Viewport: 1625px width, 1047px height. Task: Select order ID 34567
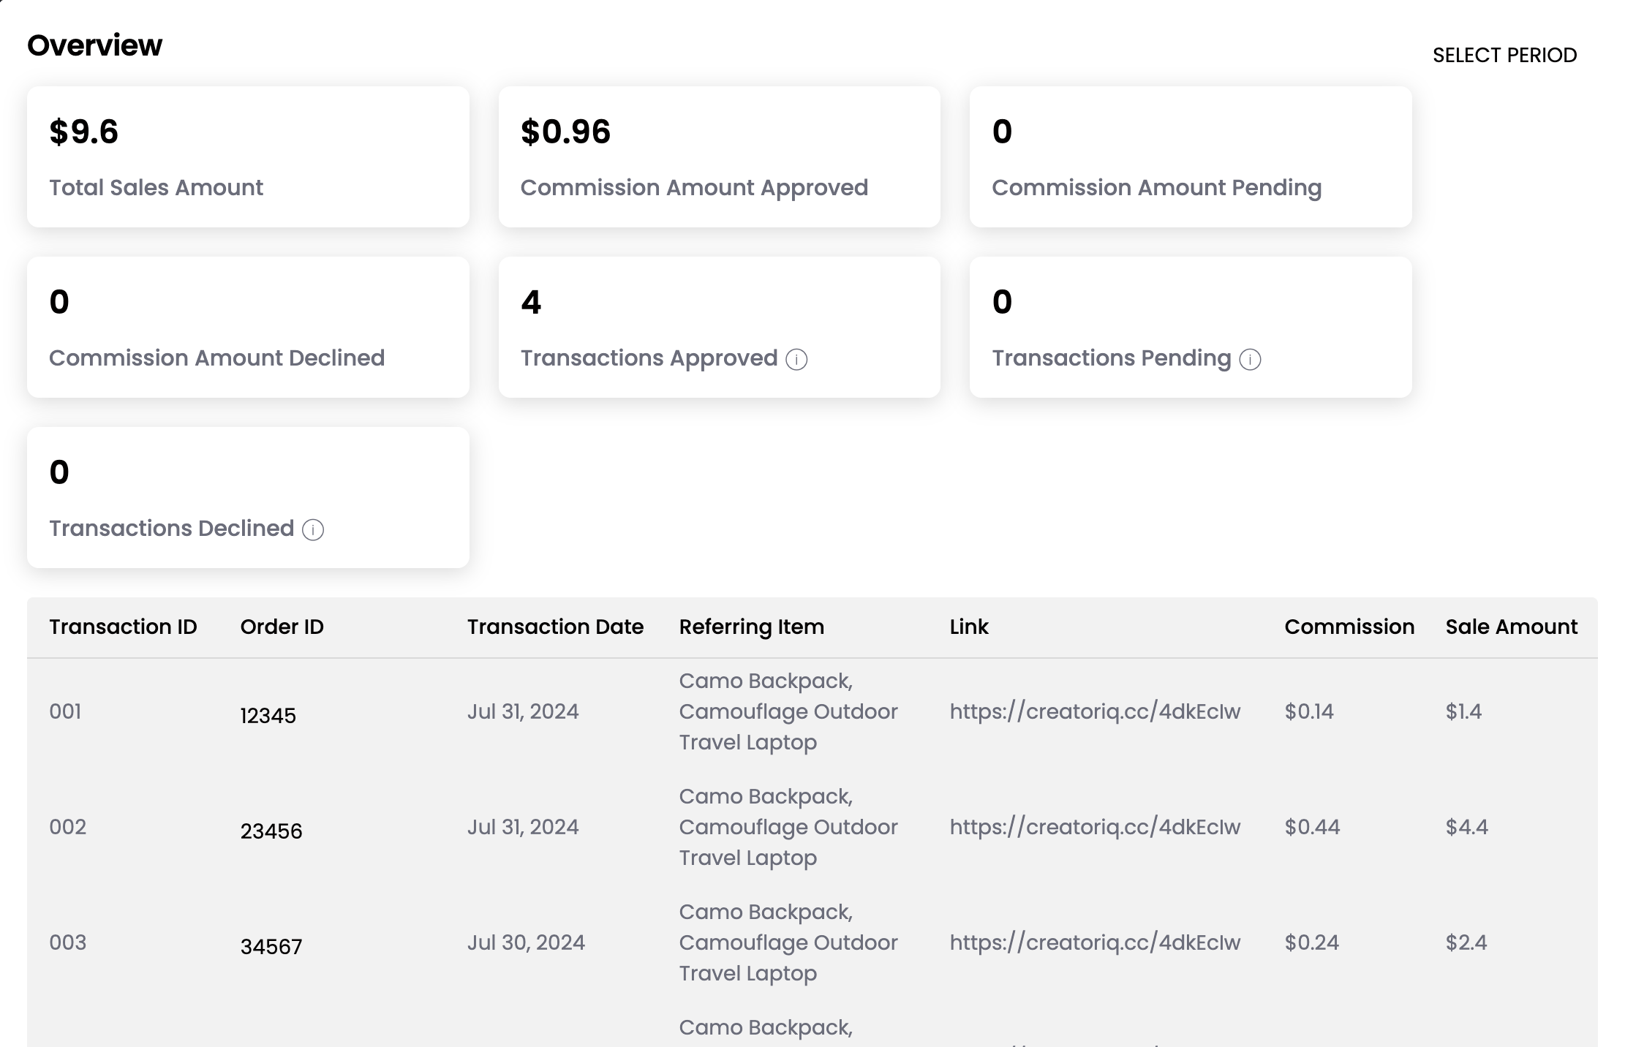(x=271, y=947)
